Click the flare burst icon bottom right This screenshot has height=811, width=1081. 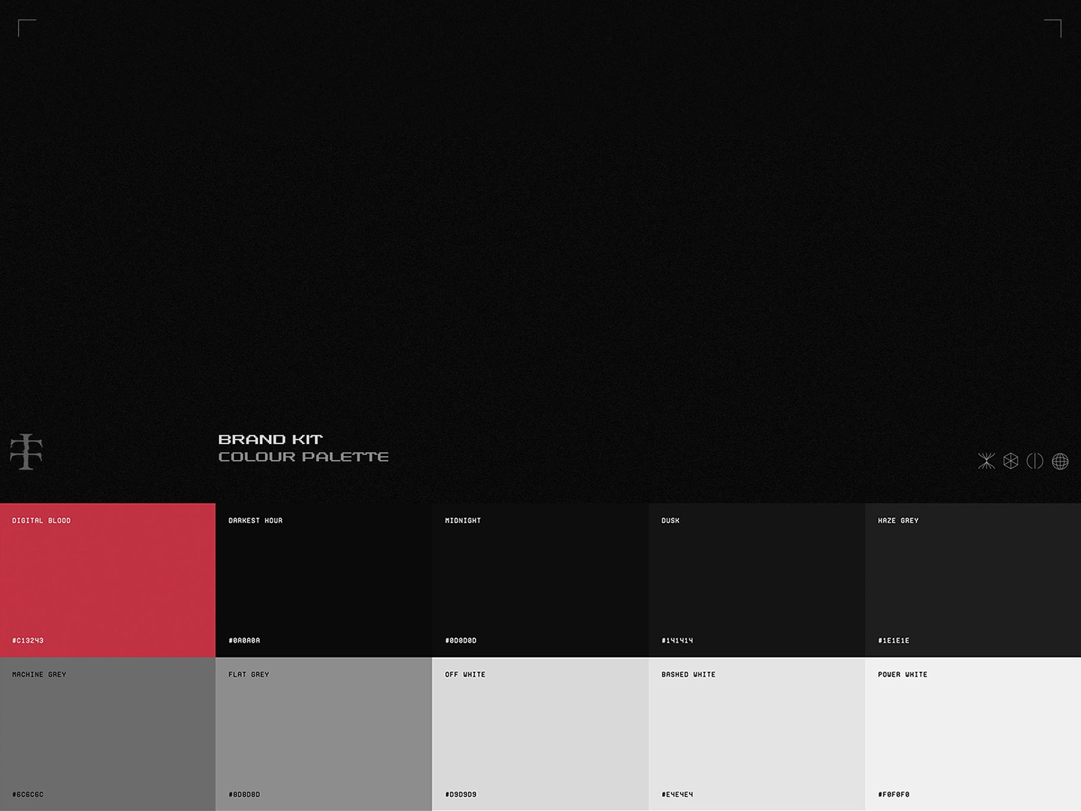tap(986, 460)
